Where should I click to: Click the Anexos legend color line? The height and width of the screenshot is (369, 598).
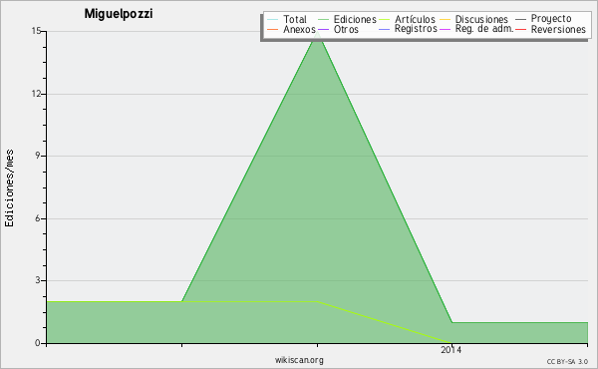(x=273, y=29)
